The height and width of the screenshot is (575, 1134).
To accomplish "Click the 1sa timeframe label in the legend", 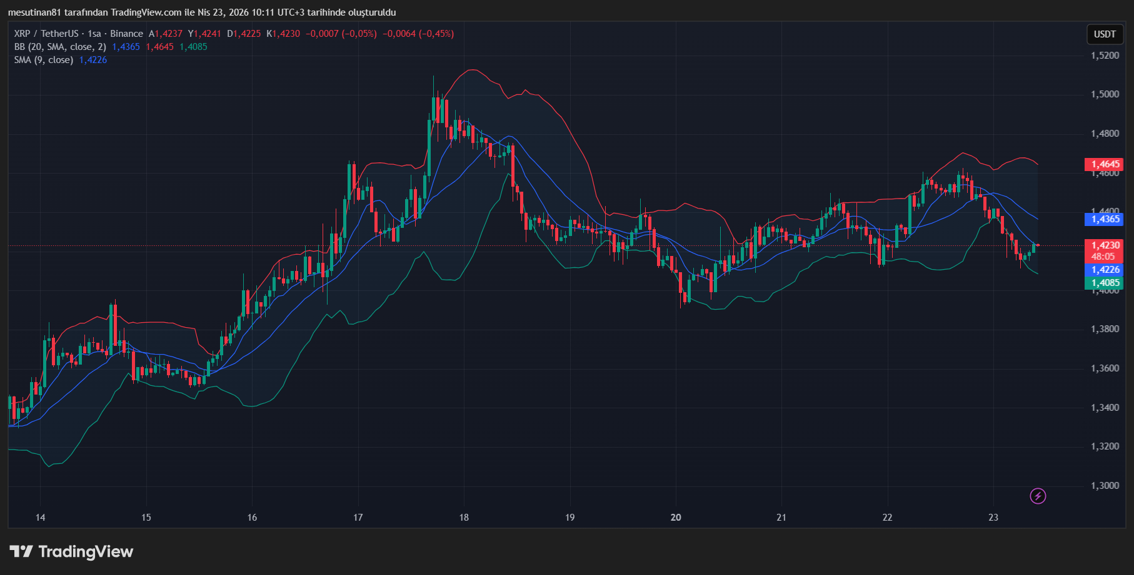I will point(94,34).
